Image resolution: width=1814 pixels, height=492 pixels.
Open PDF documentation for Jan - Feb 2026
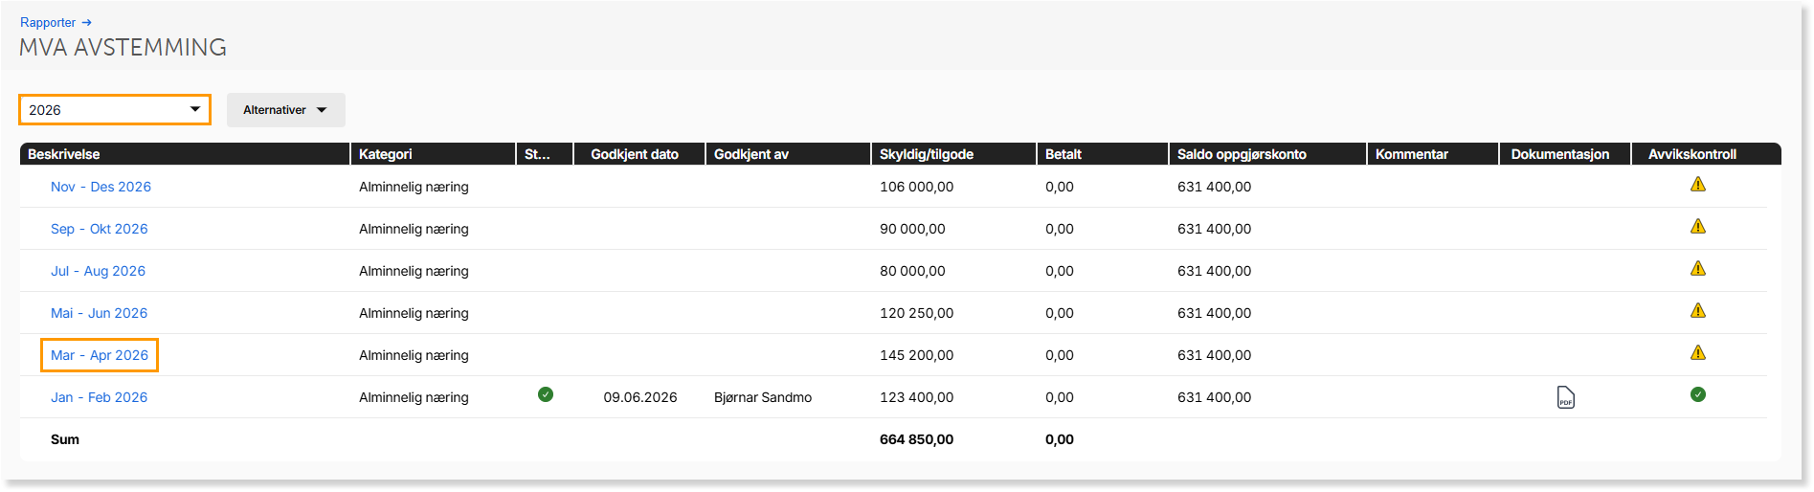pyautogui.click(x=1565, y=397)
